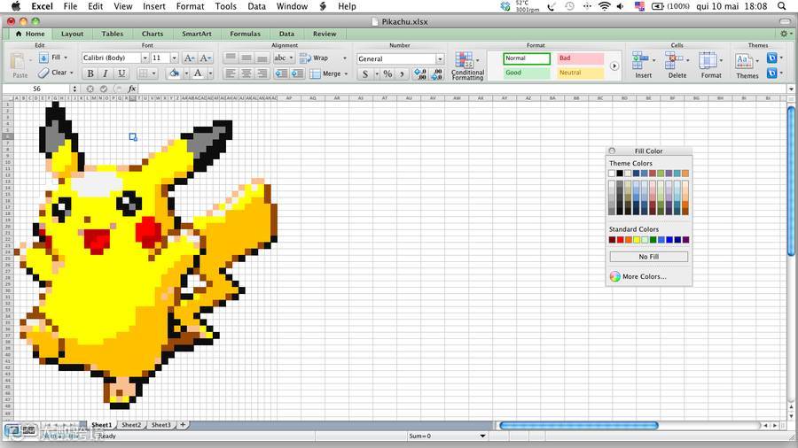
Task: Click the paint bucket fill color icon
Action: [175, 73]
